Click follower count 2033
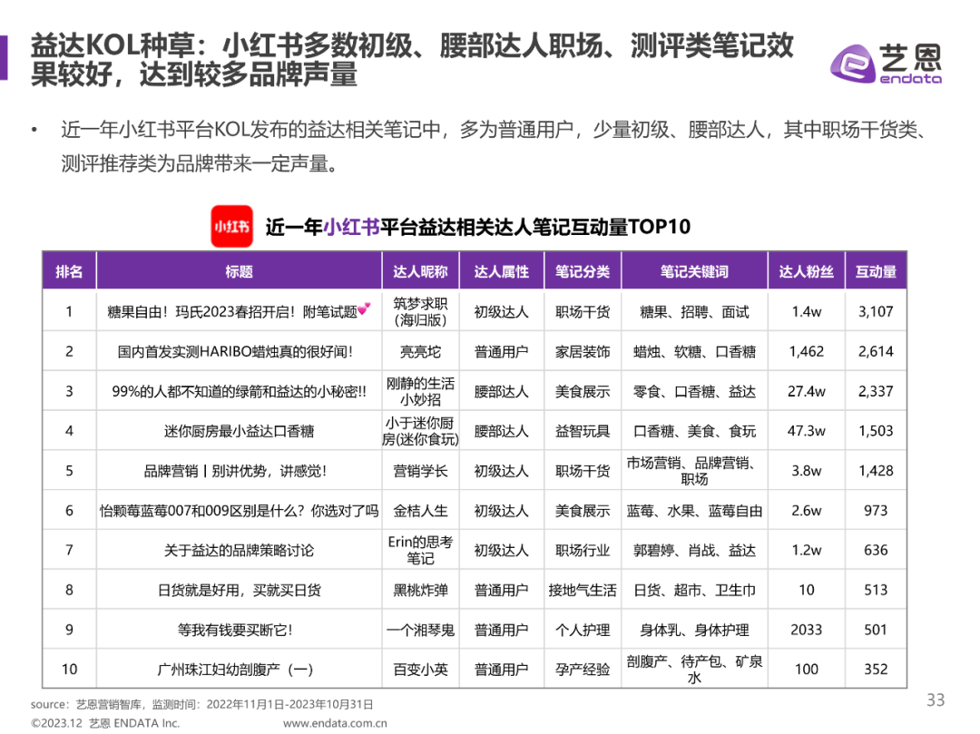Screen dimensions: 980x734 [x=807, y=630]
